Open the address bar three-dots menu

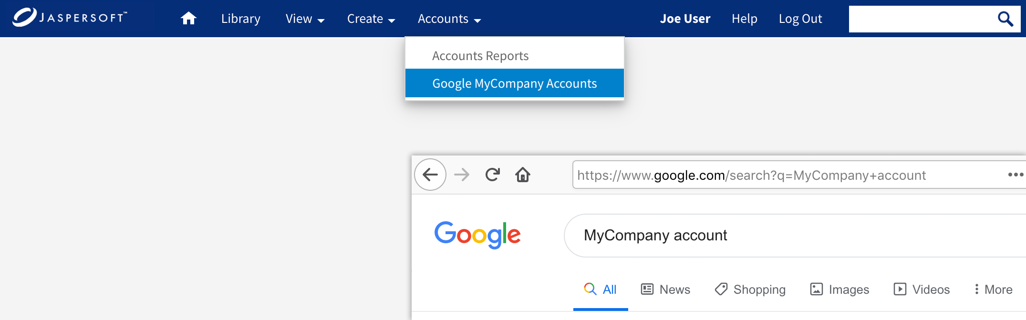[1015, 175]
